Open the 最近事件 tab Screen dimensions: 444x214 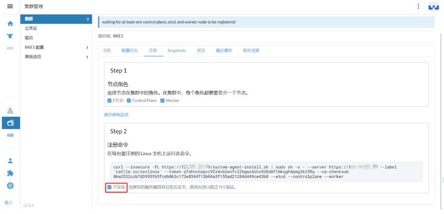pos(224,51)
